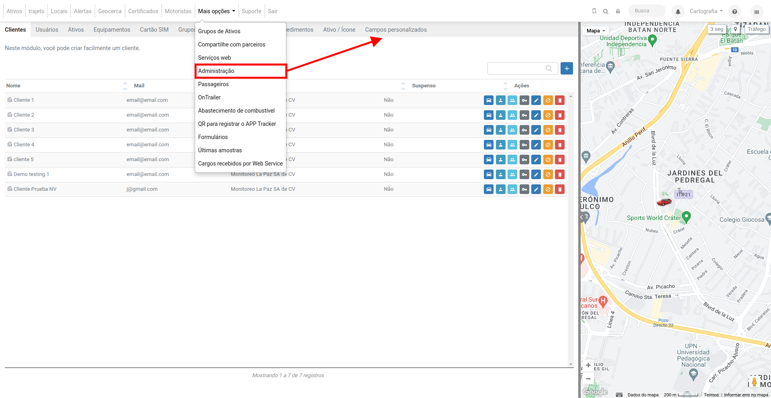
Task: Open single user icon for Cliente 2
Action: pos(500,115)
